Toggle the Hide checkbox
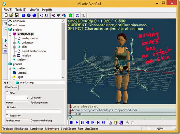 click(7, 93)
